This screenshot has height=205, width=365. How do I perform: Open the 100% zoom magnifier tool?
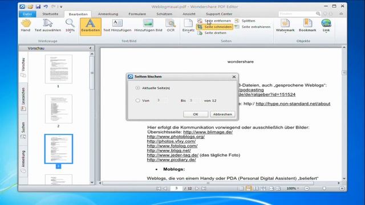(x=70, y=26)
